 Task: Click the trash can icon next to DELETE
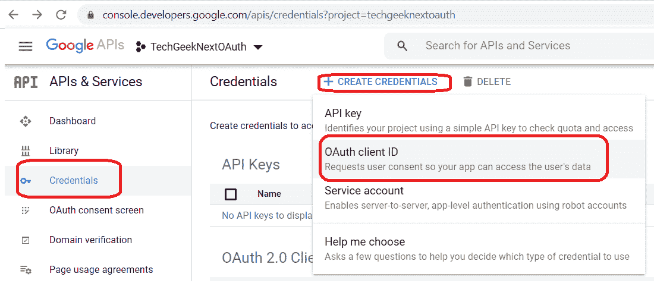(468, 81)
